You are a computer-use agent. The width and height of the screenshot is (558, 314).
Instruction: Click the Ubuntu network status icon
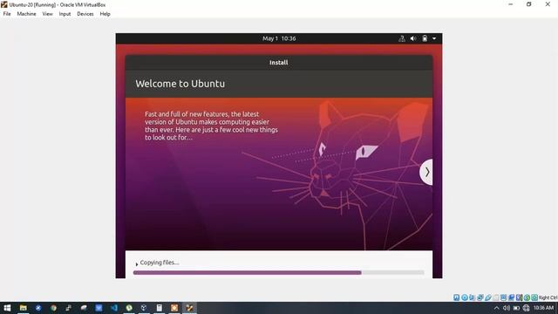coord(402,38)
